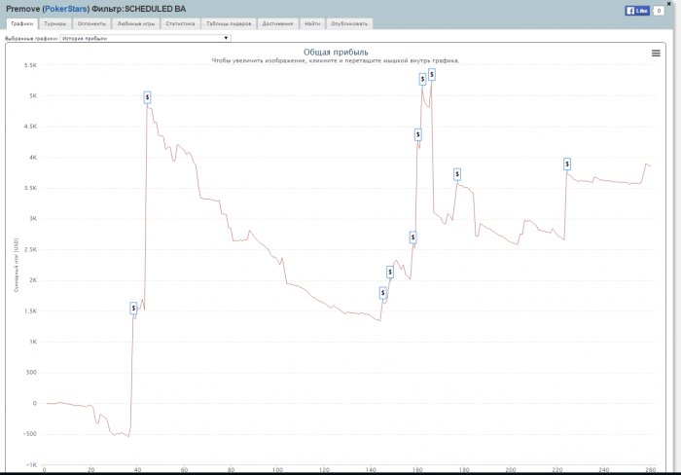Click the $ marker at roughly 2.7K near game 158
This screenshot has width=681, height=475.
tap(413, 237)
